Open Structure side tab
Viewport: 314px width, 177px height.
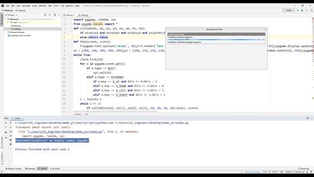[2, 158]
